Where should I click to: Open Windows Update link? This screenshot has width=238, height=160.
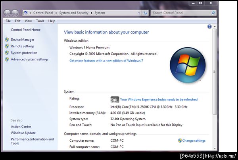(x=23, y=133)
